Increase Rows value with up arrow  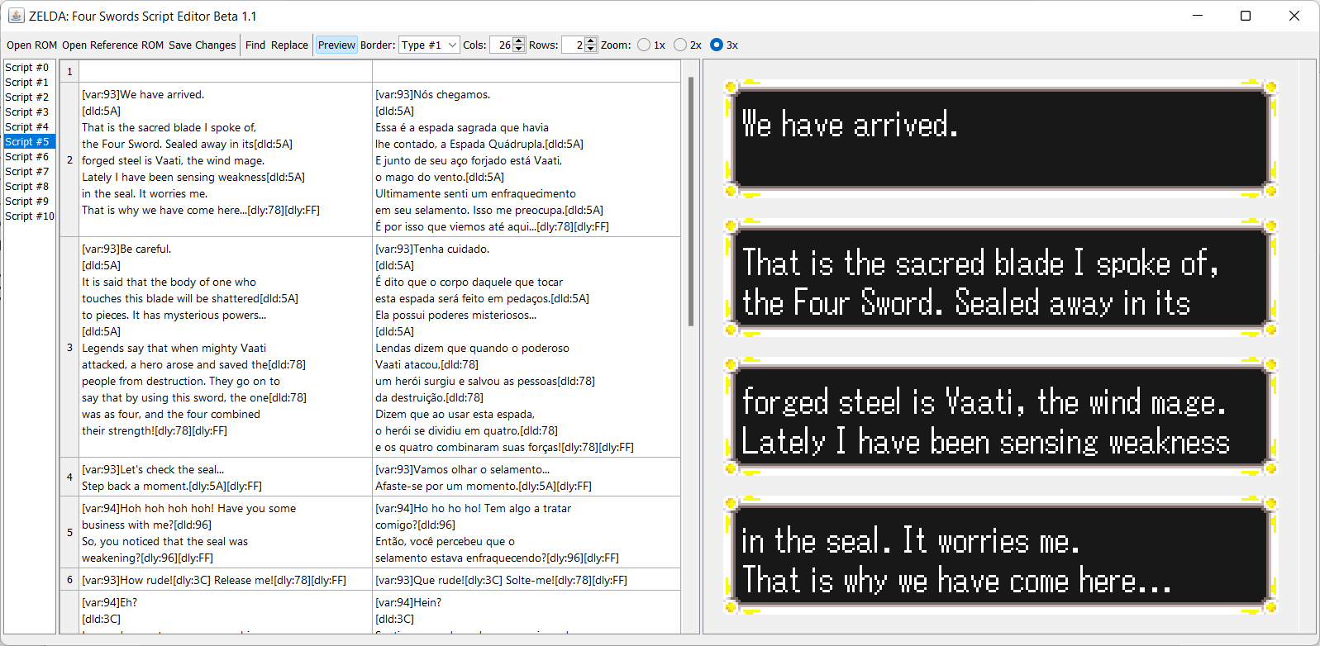click(591, 41)
